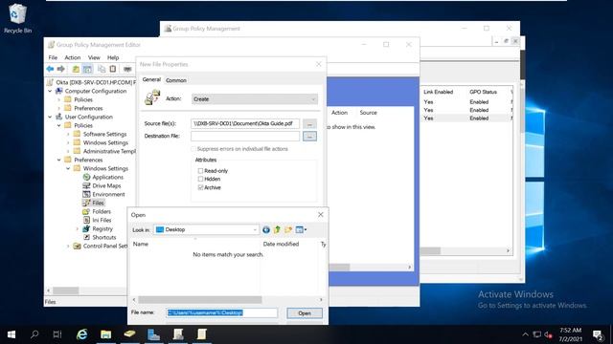Close the New File Properties dialog
This screenshot has width=613, height=344.
319,64
